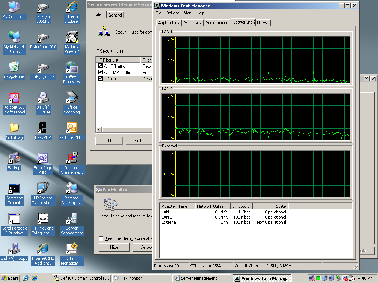The image size is (378, 283).
Task: Select the LAN 2 adapter row
Action: tap(255, 217)
